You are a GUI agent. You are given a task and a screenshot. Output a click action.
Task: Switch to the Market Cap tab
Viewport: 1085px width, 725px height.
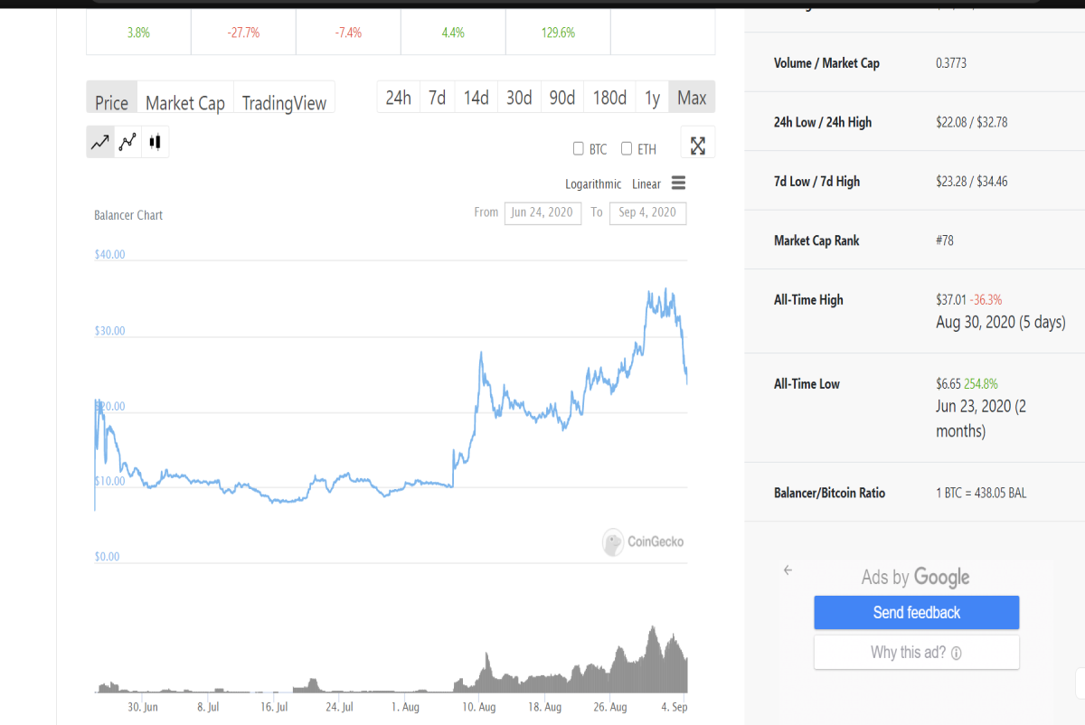click(185, 102)
